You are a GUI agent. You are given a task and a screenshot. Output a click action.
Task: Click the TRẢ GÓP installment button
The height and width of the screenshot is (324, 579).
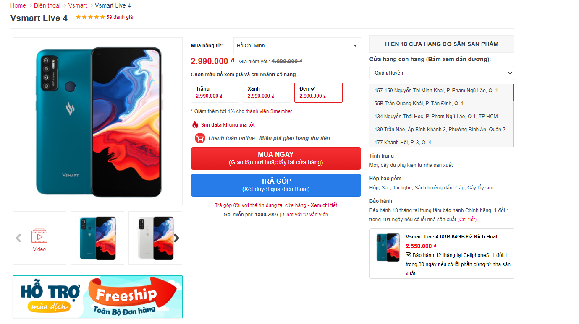276,185
